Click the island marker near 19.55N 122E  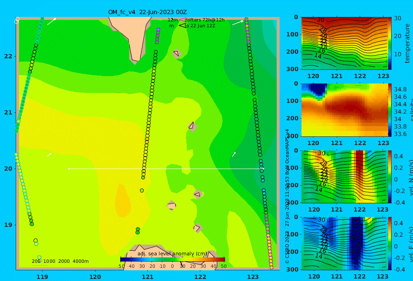tap(198, 195)
